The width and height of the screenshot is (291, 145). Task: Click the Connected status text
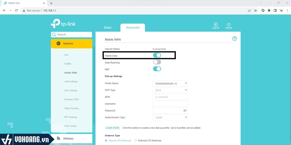click(x=159, y=49)
